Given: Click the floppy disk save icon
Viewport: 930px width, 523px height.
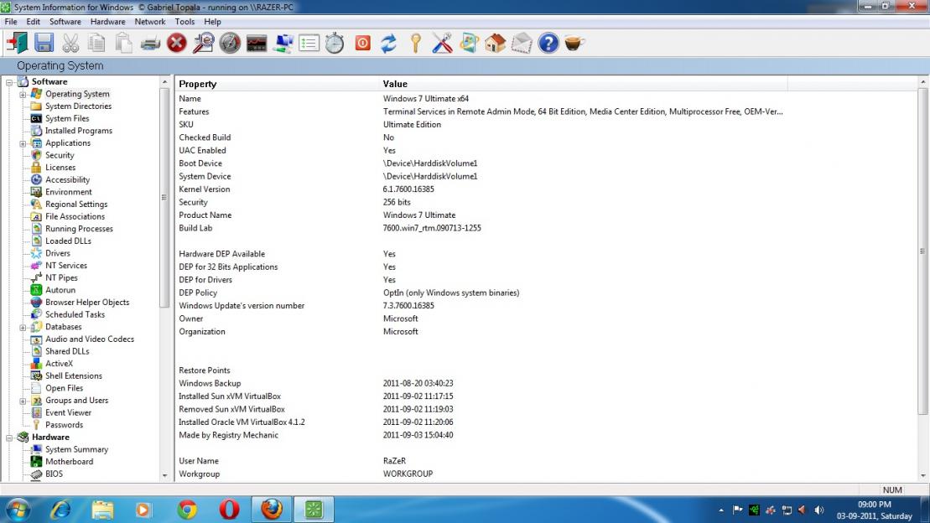Looking at the screenshot, I should coord(44,43).
